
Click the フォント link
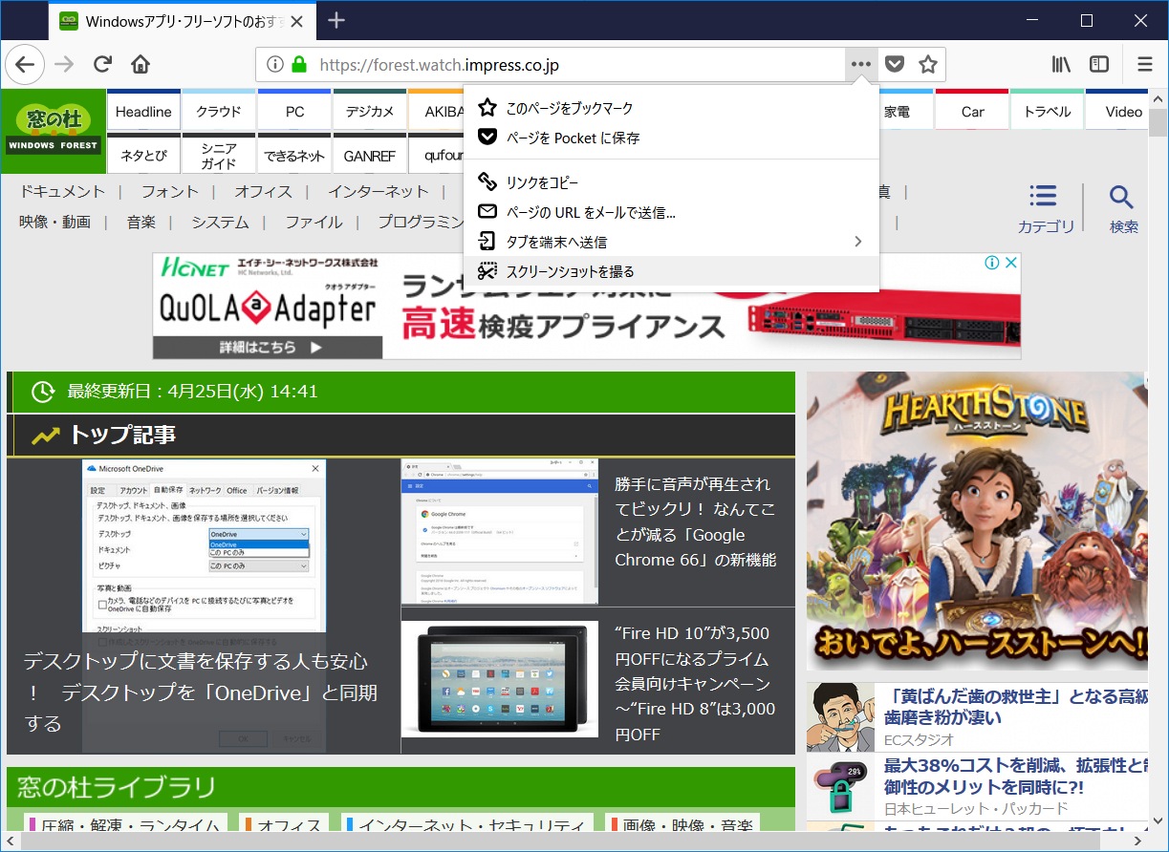click(x=169, y=191)
